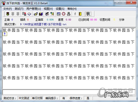Click the 测试文章: label

click(10, 24)
